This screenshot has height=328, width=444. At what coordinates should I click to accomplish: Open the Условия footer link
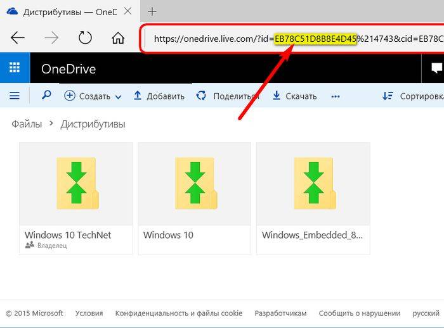89,313
